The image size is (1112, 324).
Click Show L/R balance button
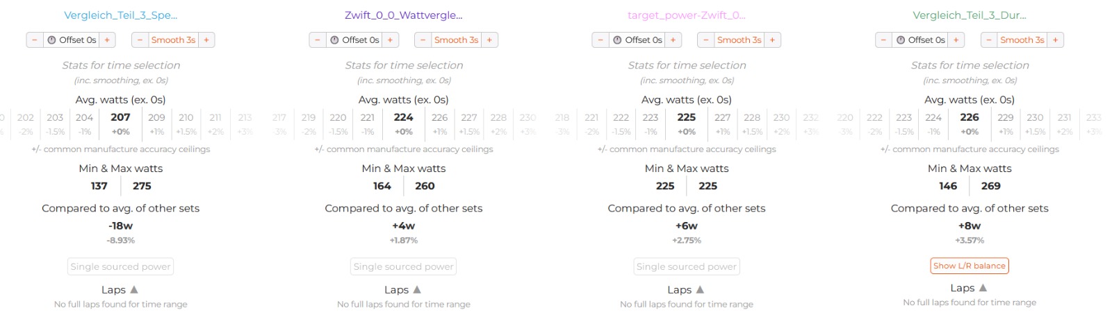[x=969, y=266]
